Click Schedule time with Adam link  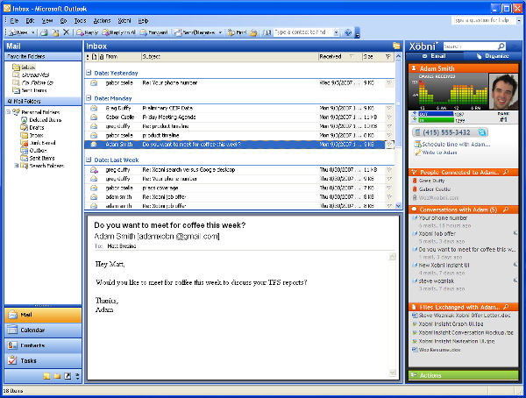(456, 145)
